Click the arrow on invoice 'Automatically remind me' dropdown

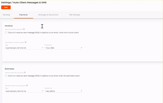pyautogui.click(x=42, y=48)
